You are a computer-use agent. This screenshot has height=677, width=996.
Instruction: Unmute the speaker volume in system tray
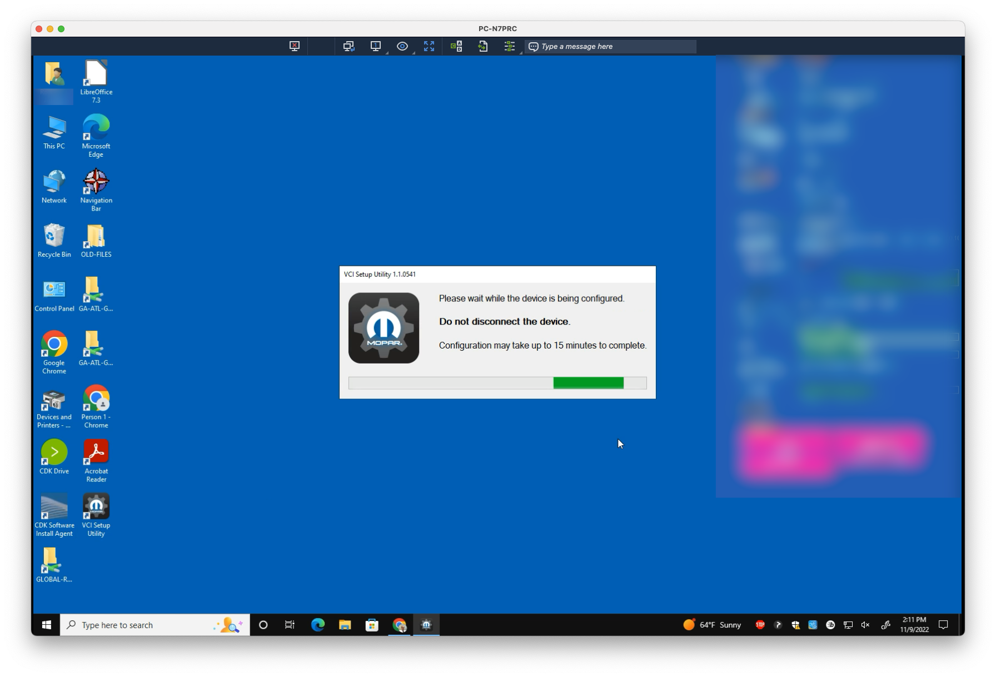(865, 625)
